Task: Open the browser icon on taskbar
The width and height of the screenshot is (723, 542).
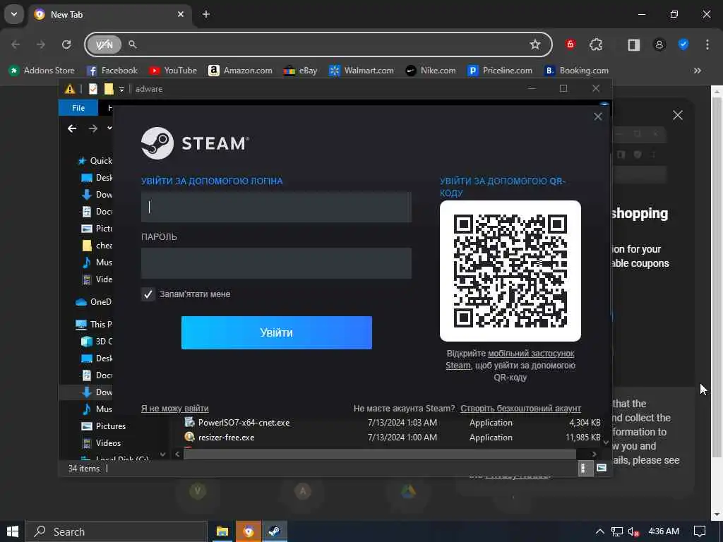Action: (x=249, y=531)
